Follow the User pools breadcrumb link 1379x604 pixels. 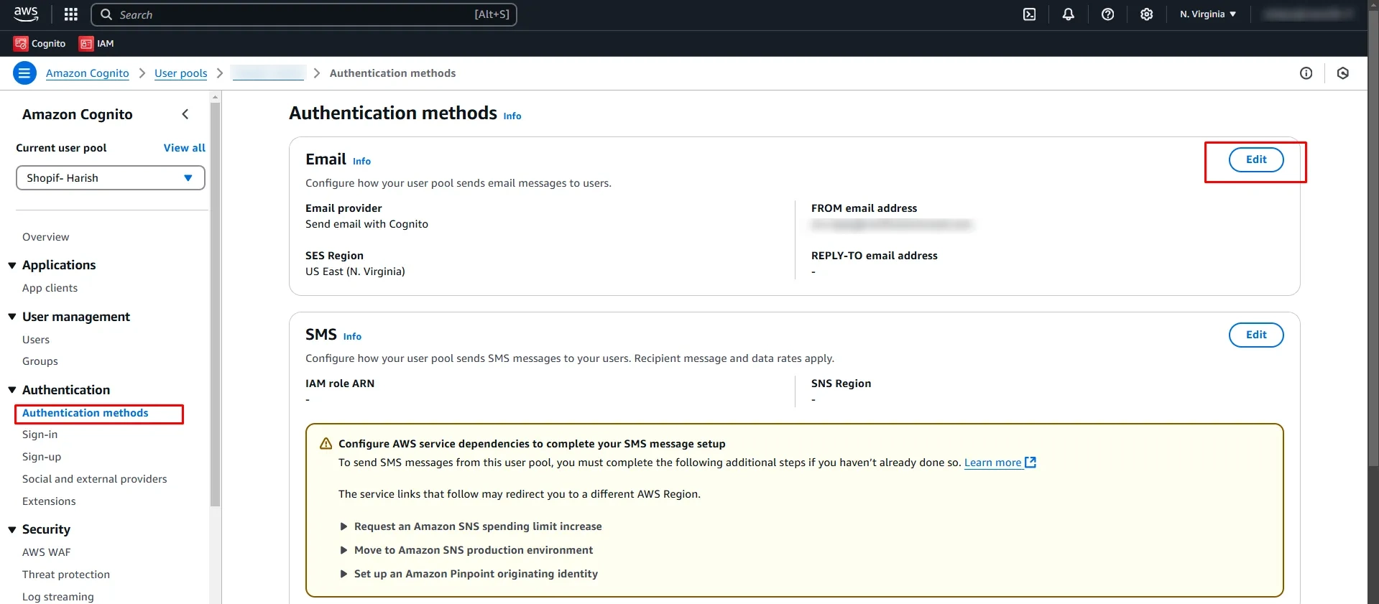tap(181, 73)
